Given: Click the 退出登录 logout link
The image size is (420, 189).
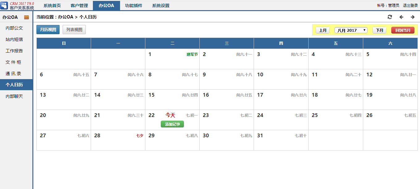Looking at the screenshot, I should pos(410,6).
